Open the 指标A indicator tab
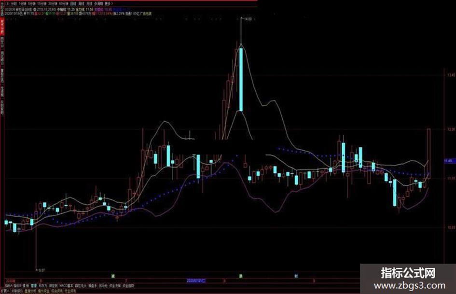456x294 pixels. (x=9, y=286)
